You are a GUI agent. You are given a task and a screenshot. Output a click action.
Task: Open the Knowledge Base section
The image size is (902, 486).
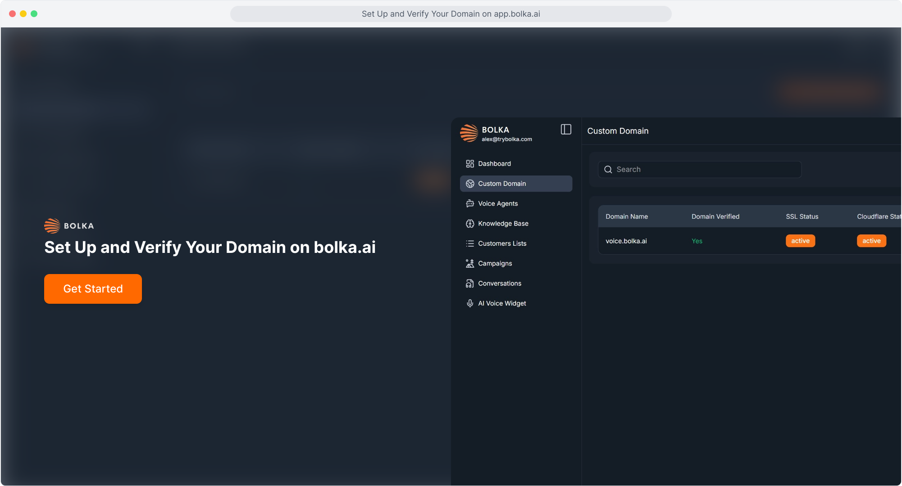tap(503, 223)
